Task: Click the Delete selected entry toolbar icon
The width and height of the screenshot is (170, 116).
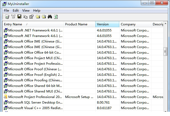Action: 13,17
